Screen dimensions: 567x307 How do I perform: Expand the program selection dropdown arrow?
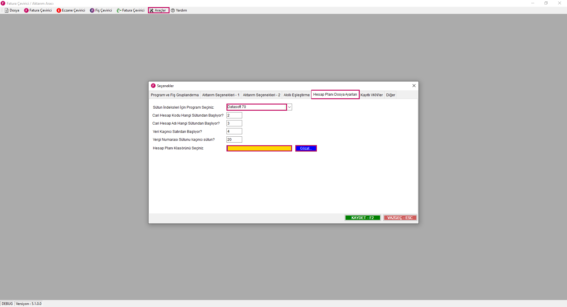coord(289,107)
